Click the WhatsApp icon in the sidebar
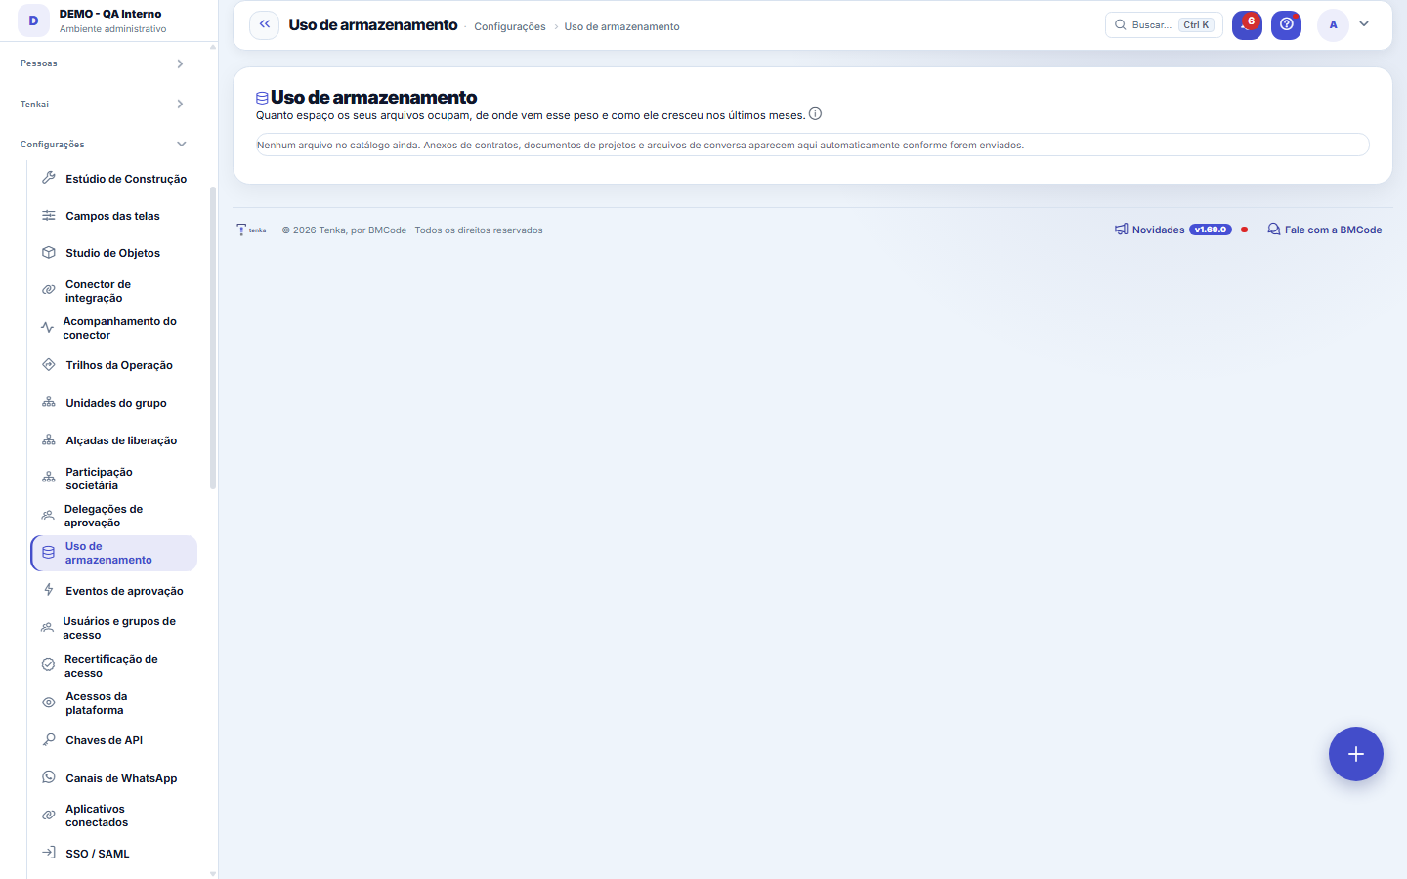Viewport: 1407px width, 879px height. 49,777
